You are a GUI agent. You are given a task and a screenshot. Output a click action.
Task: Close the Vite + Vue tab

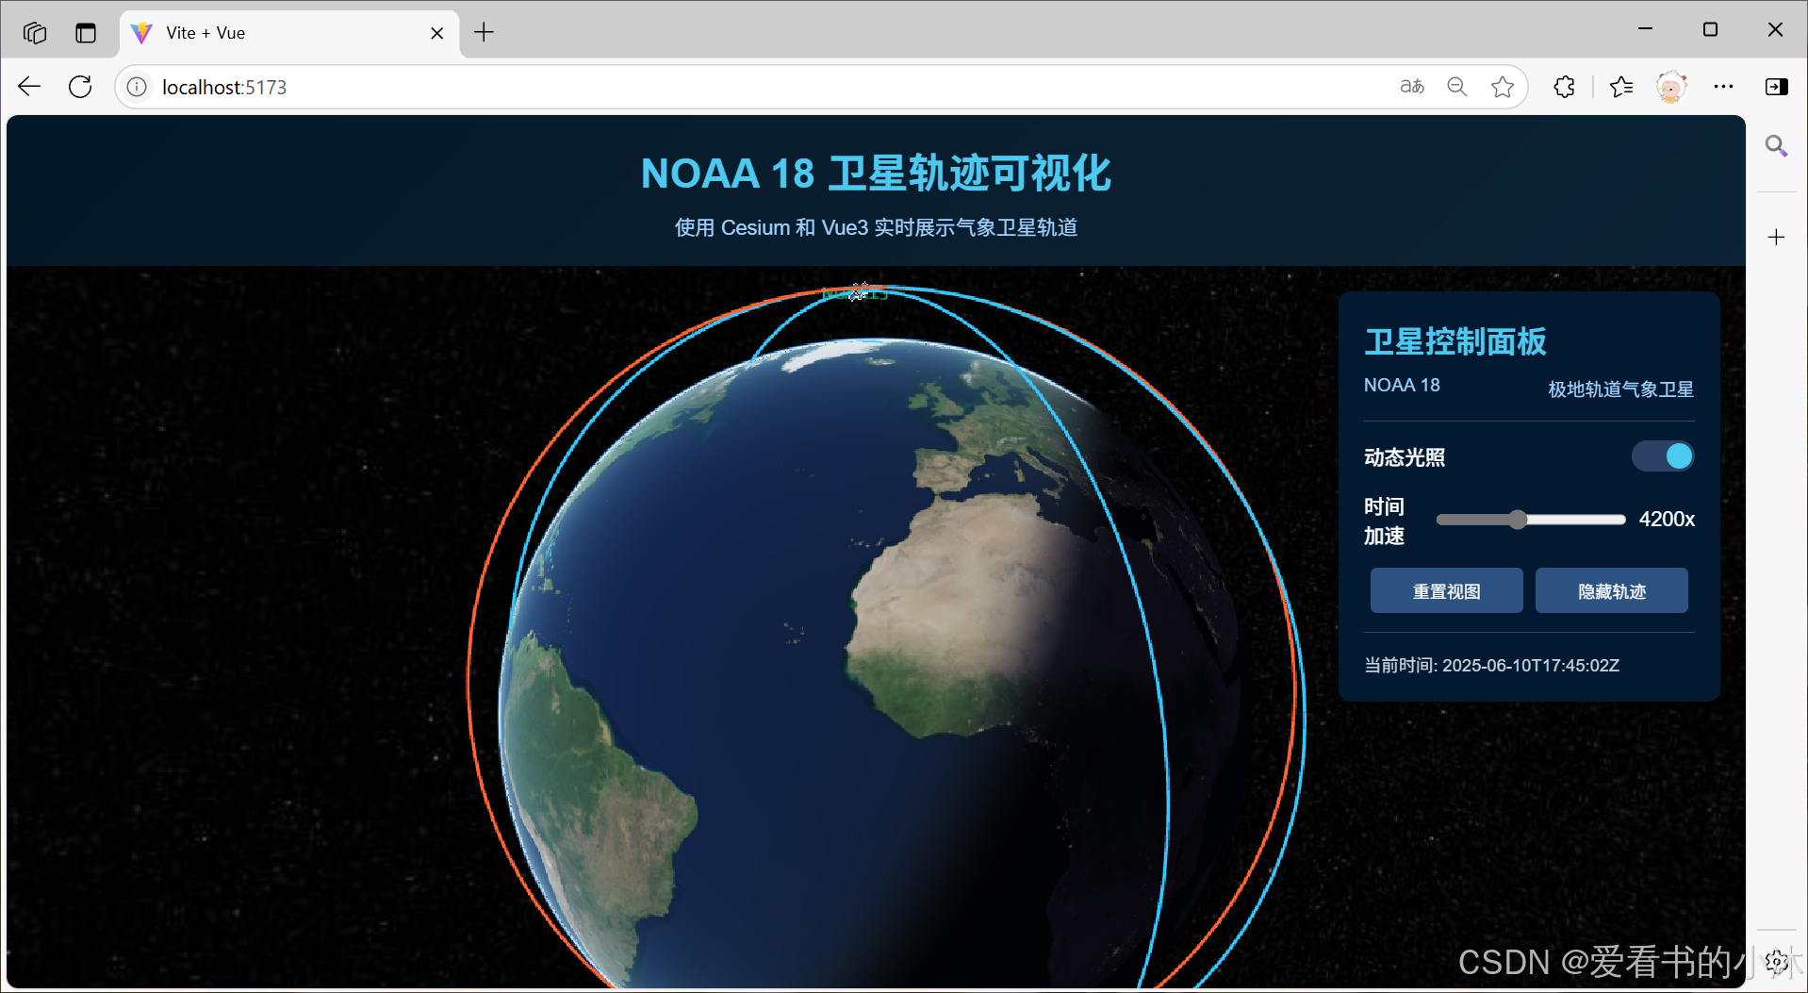[437, 33]
